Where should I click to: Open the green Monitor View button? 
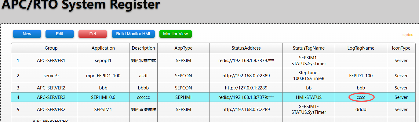pyautogui.click(x=175, y=34)
